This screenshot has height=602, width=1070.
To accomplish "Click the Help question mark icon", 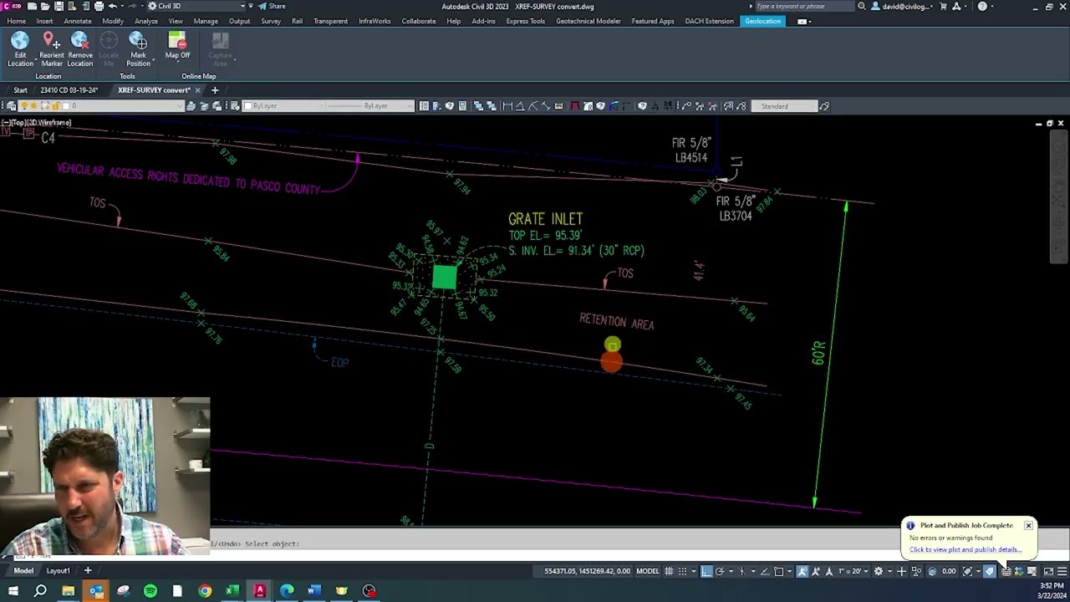I will click(982, 6).
